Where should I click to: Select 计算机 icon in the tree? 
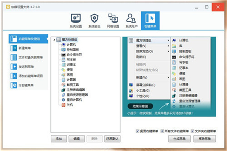tap(64, 45)
